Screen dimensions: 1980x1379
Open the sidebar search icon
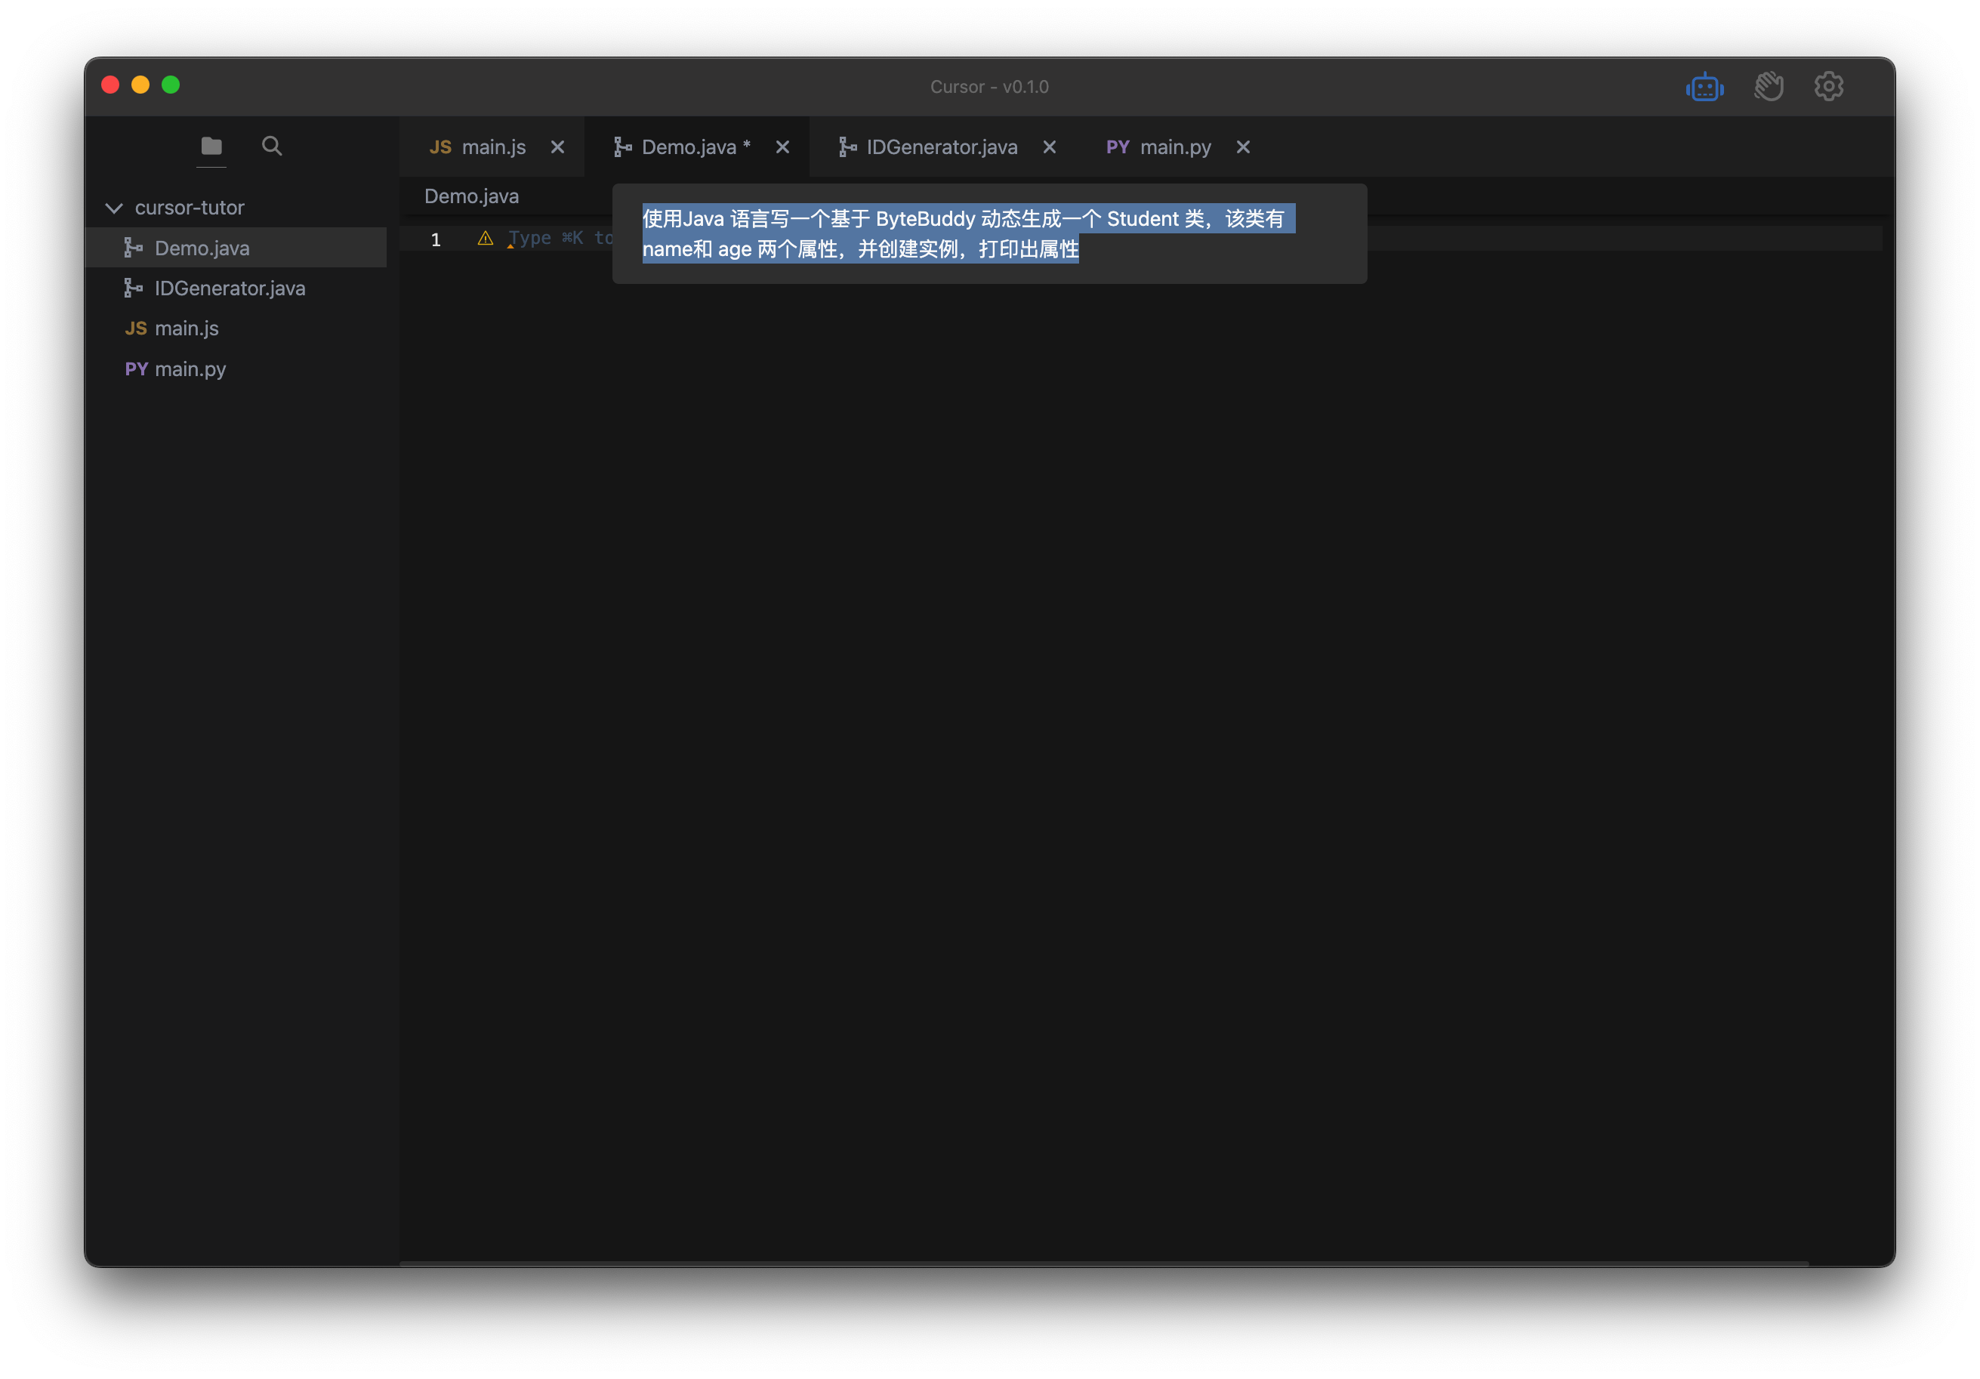point(272,146)
